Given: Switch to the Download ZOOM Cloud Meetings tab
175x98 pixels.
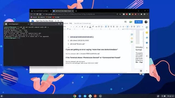Looking at the screenshot, I should pyautogui.click(x=41, y=11).
